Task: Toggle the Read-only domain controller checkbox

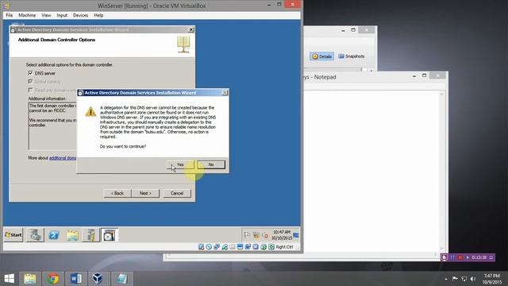Action: coord(30,90)
